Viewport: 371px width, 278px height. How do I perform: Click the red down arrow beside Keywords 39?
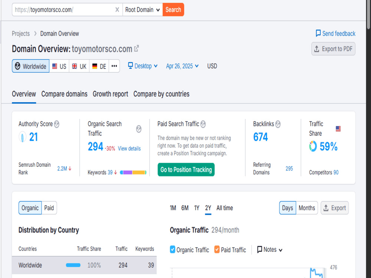[x=115, y=172]
